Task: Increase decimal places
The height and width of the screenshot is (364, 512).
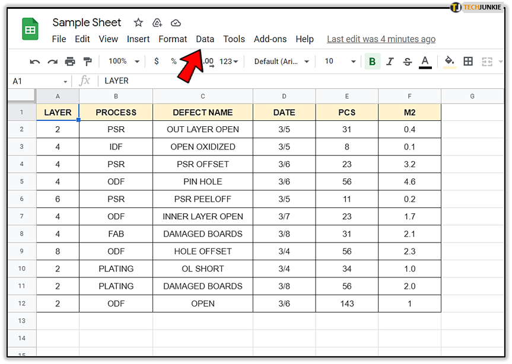Action: [208, 62]
